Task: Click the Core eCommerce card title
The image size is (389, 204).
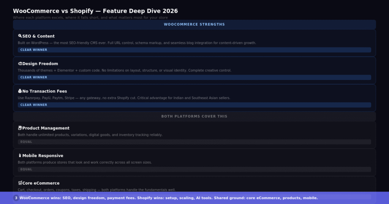Action: 41,183
